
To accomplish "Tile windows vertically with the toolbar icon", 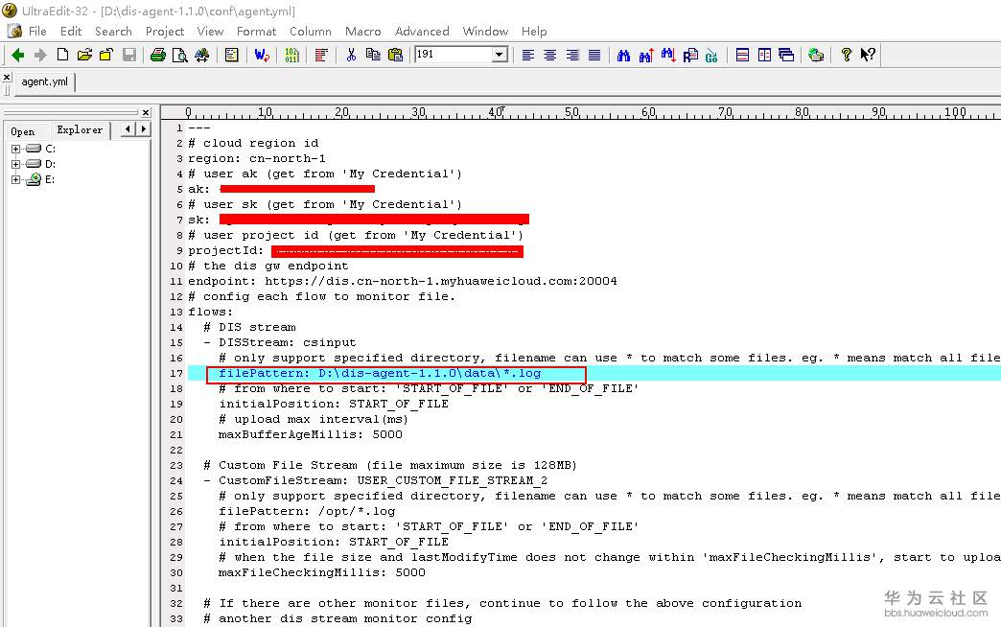I will click(x=764, y=55).
